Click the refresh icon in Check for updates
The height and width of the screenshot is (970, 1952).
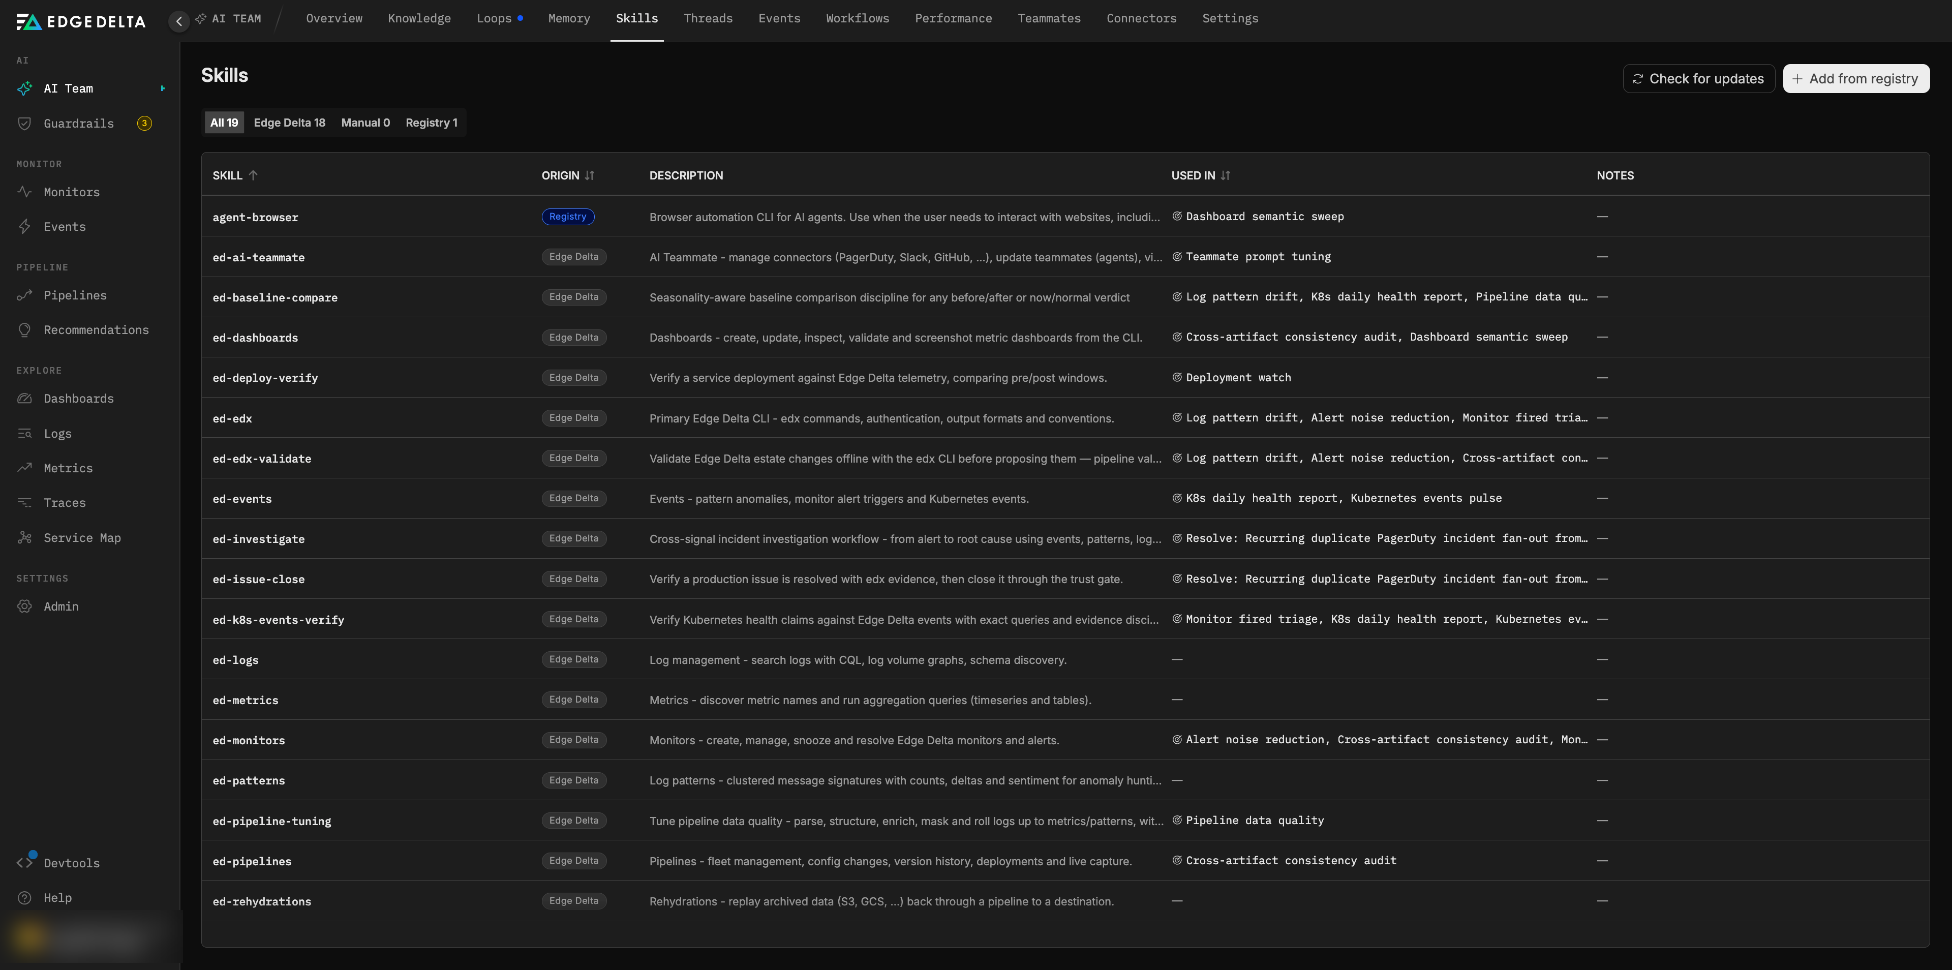[x=1637, y=79]
